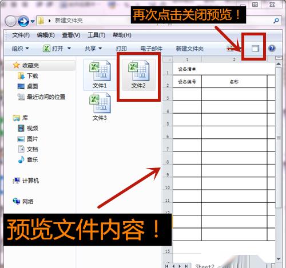Click the 设备编号 header cell in preview
Viewport: 286px width, 268px height.
click(x=187, y=82)
